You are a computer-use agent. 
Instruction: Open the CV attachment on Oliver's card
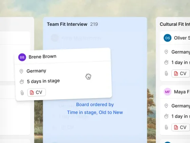pos(180,73)
